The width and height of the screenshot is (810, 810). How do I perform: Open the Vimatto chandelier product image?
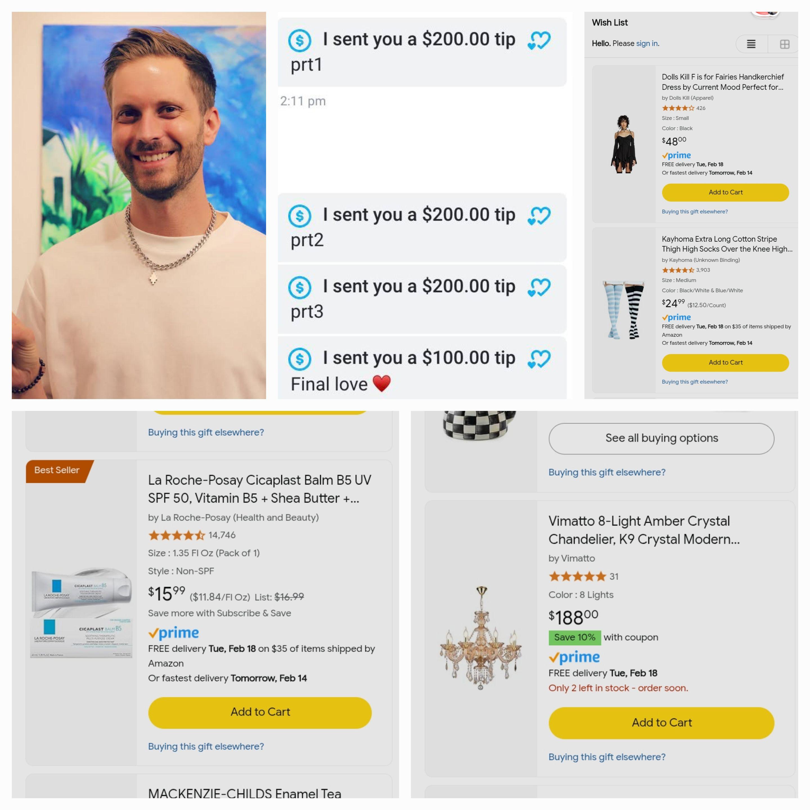pyautogui.click(x=480, y=638)
